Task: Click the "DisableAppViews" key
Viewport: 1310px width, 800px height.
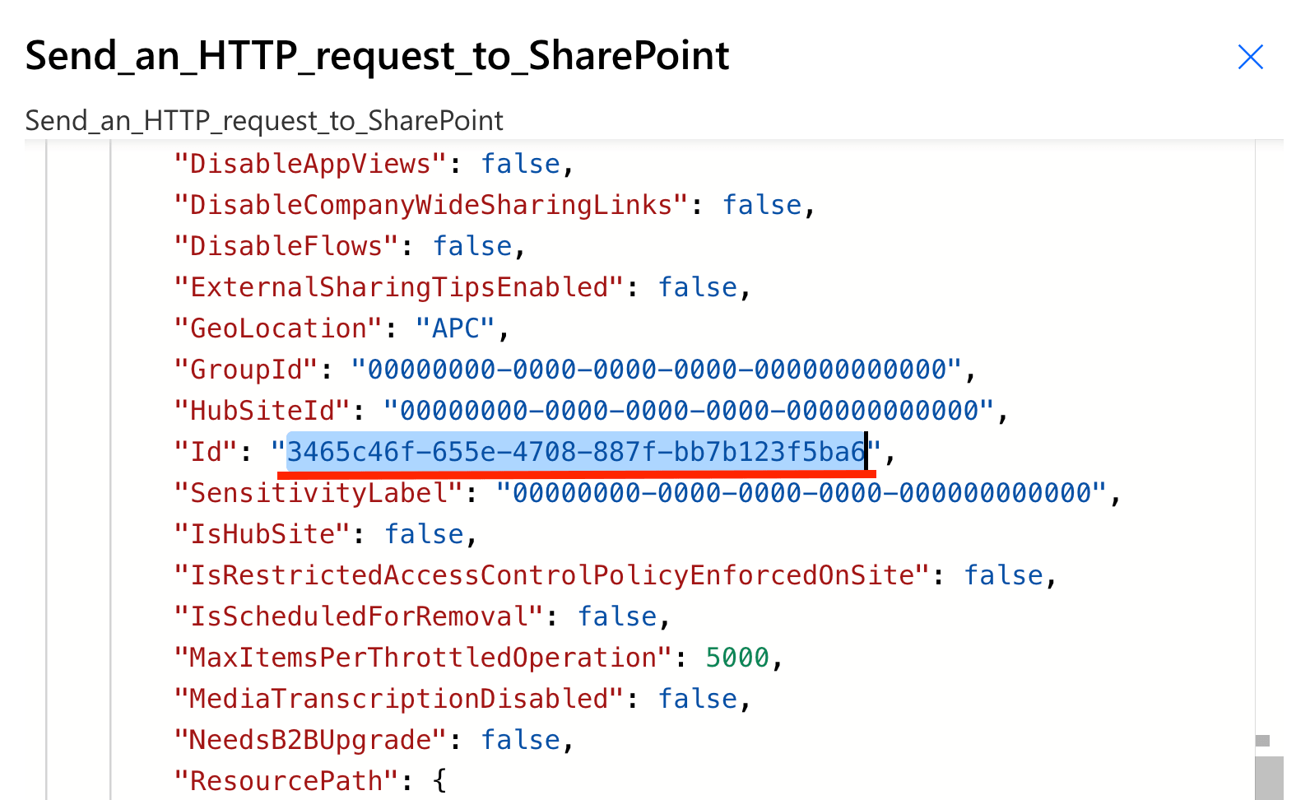Action: pyautogui.click(x=310, y=164)
